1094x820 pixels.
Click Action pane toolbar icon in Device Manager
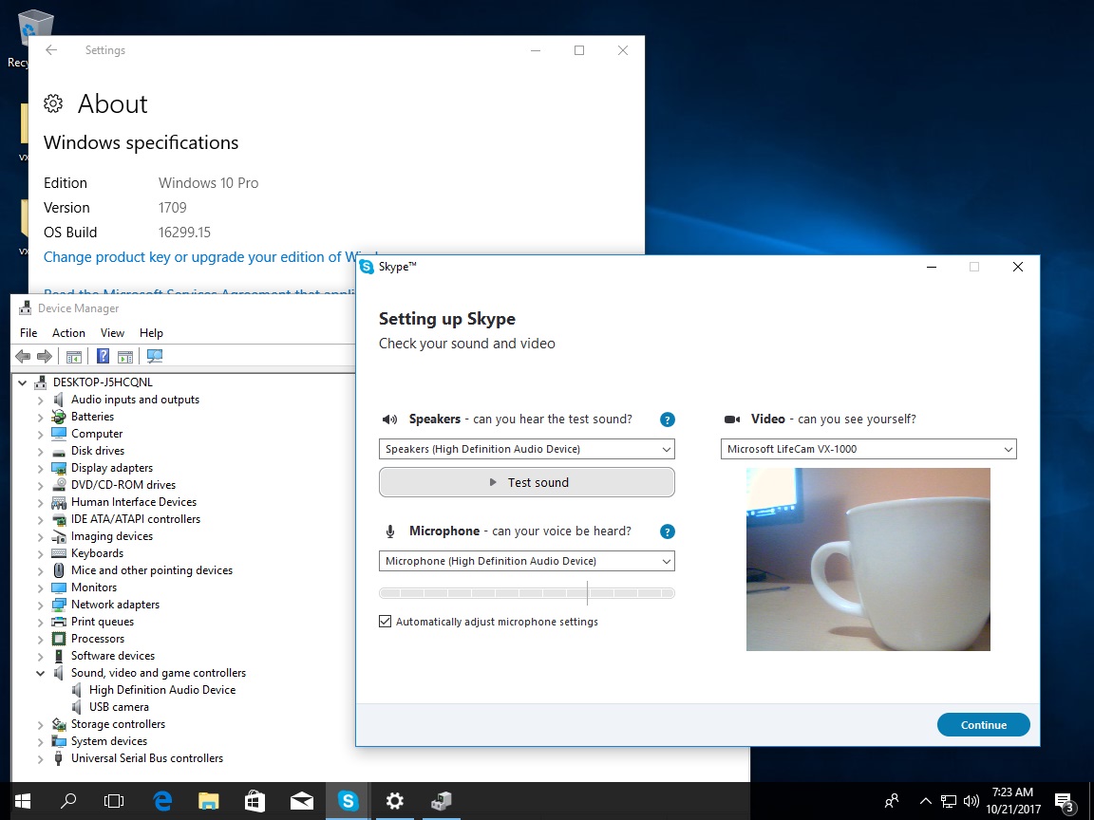pyautogui.click(x=125, y=356)
